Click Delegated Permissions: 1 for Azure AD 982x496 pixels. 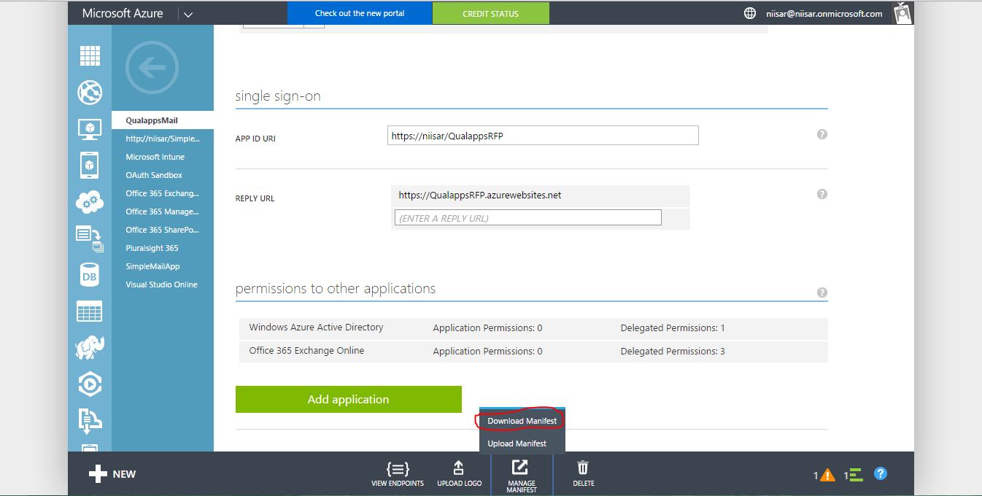coord(673,328)
